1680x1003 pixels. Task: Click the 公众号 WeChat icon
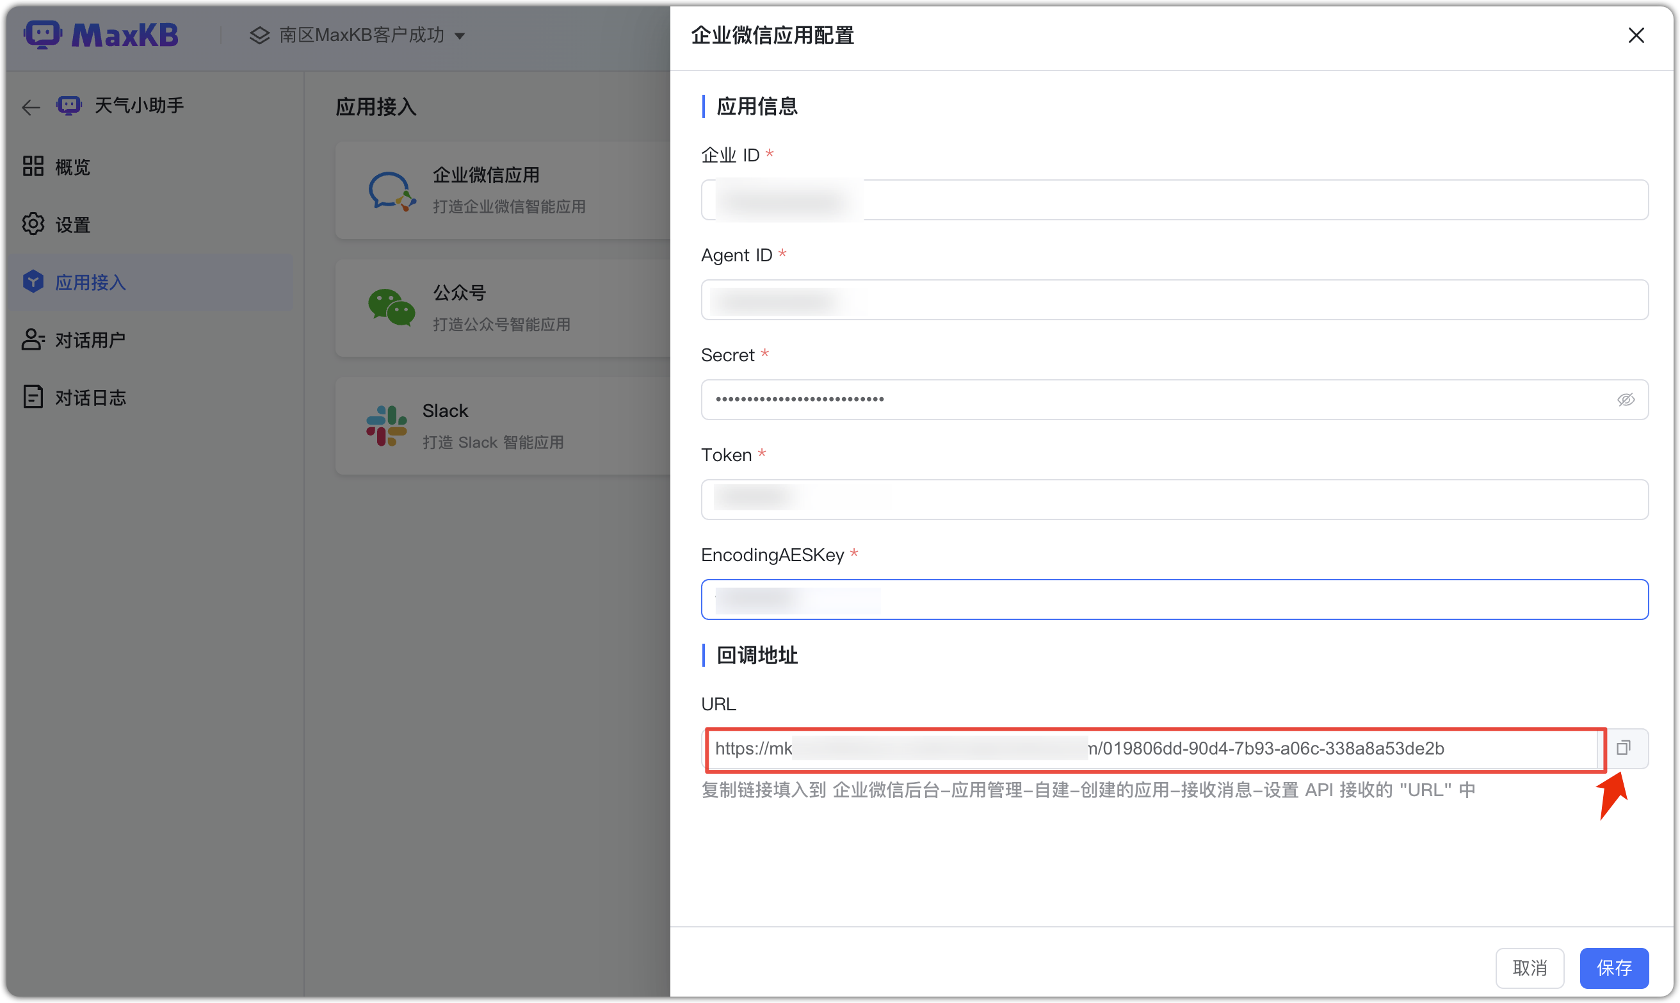pyautogui.click(x=392, y=307)
